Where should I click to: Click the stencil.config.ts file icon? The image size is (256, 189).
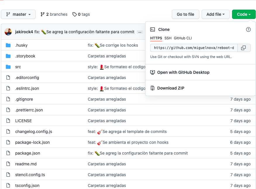(x=8, y=175)
